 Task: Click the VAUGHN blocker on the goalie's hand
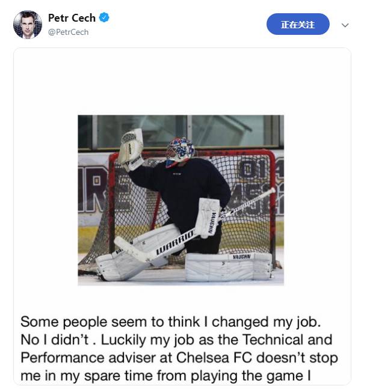pyautogui.click(x=210, y=218)
